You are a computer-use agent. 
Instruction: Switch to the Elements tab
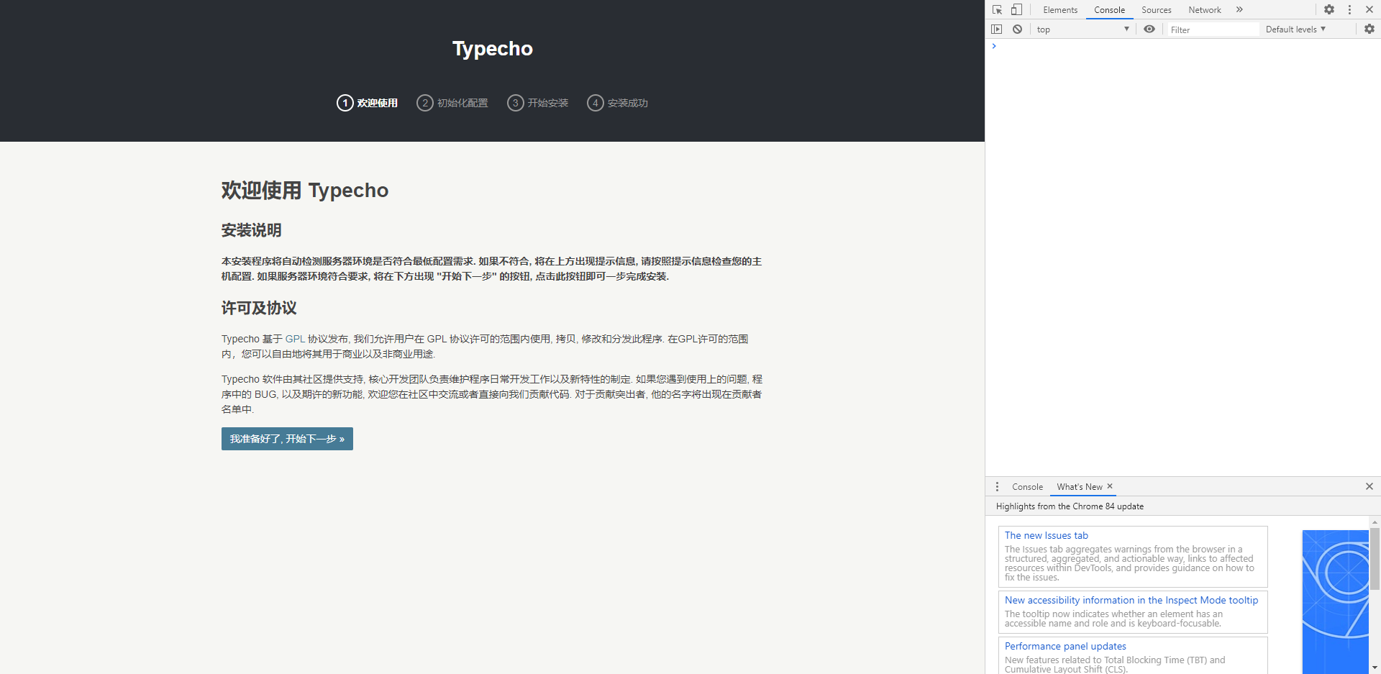point(1060,9)
